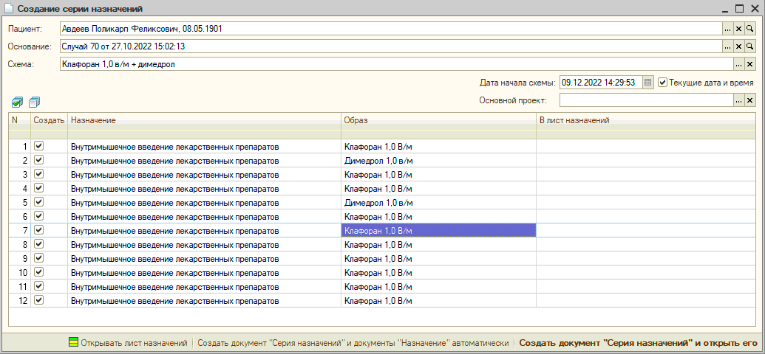Open selection list for Схема field
Viewport: 765px width, 354px height.
[738, 64]
